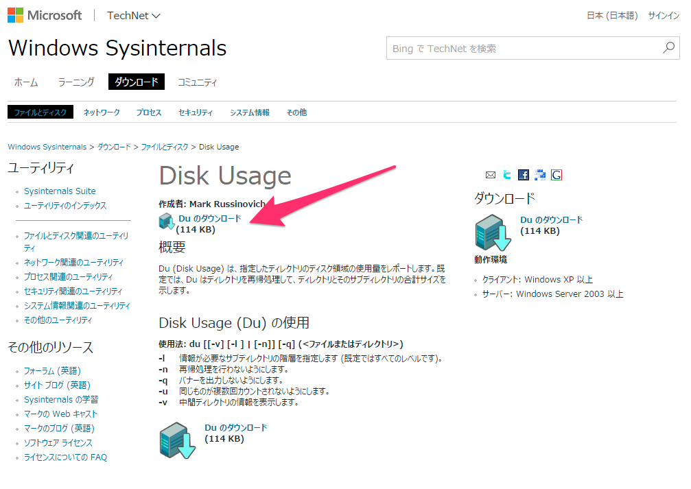691x489 pixels.
Task: Share the page via the Facebook icon
Action: (x=523, y=175)
